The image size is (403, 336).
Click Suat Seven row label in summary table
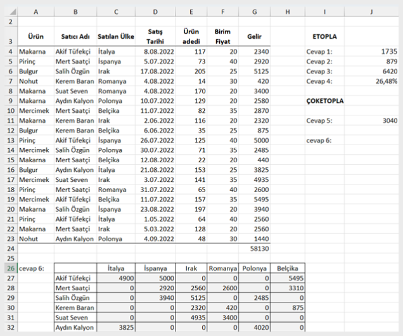75,318
